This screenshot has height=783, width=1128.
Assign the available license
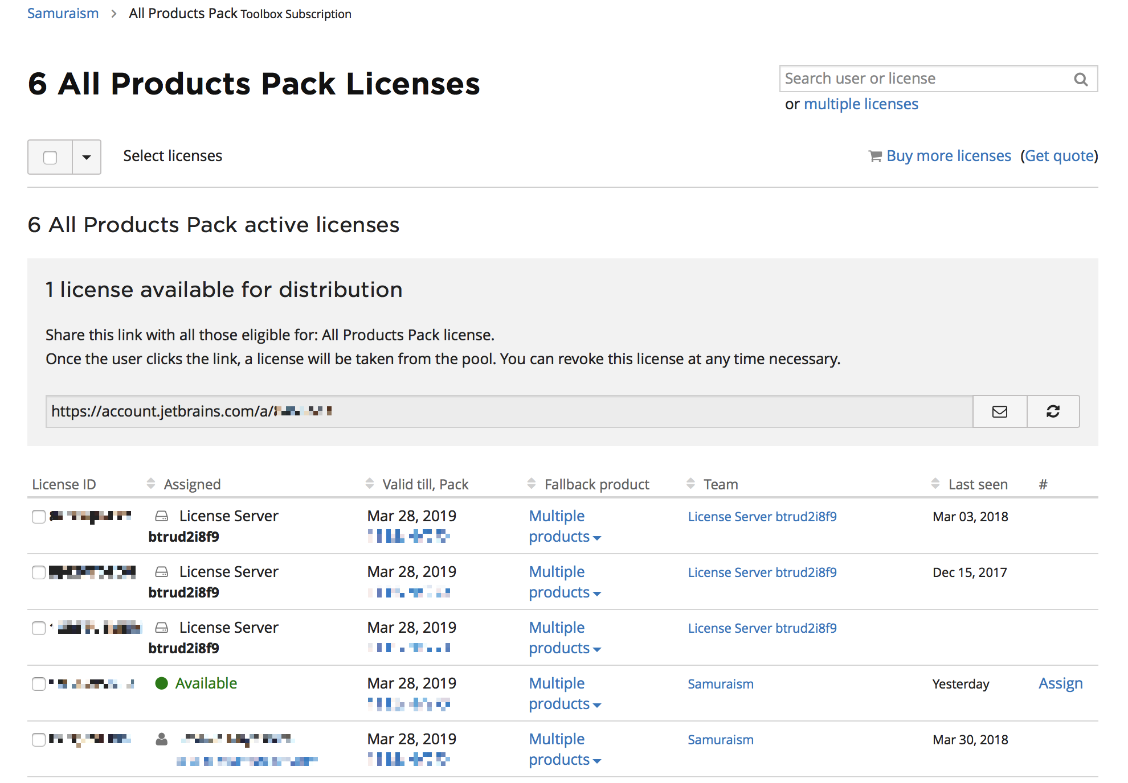coord(1060,683)
